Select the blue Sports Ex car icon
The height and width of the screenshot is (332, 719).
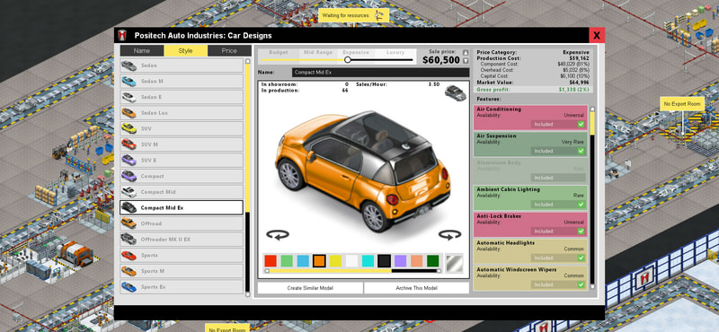pyautogui.click(x=129, y=287)
